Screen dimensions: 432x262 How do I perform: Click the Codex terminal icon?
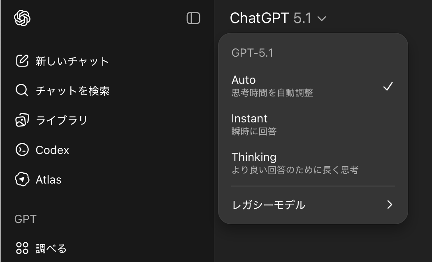coord(22,150)
